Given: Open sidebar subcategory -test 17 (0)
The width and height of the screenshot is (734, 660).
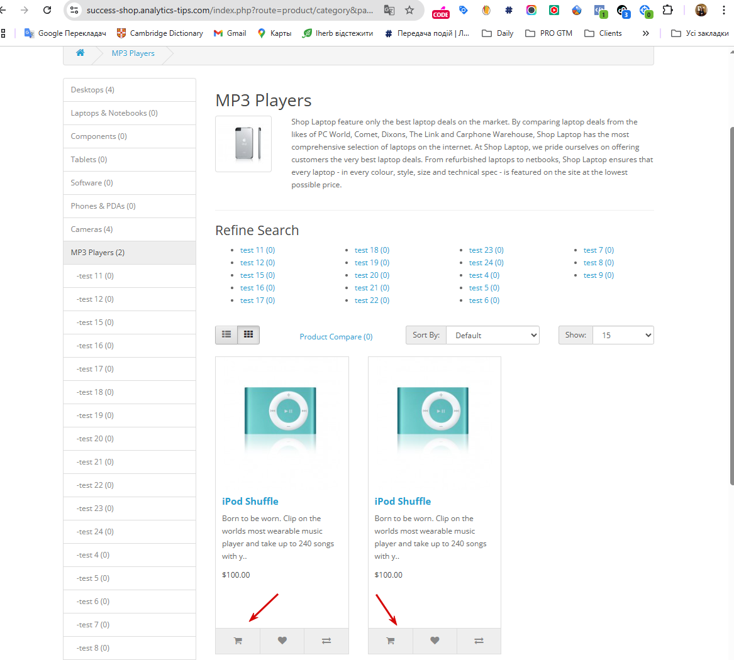Looking at the screenshot, I should pyautogui.click(x=130, y=369).
